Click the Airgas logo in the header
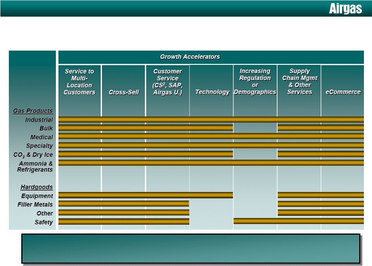The image size is (372, 266). click(345, 9)
